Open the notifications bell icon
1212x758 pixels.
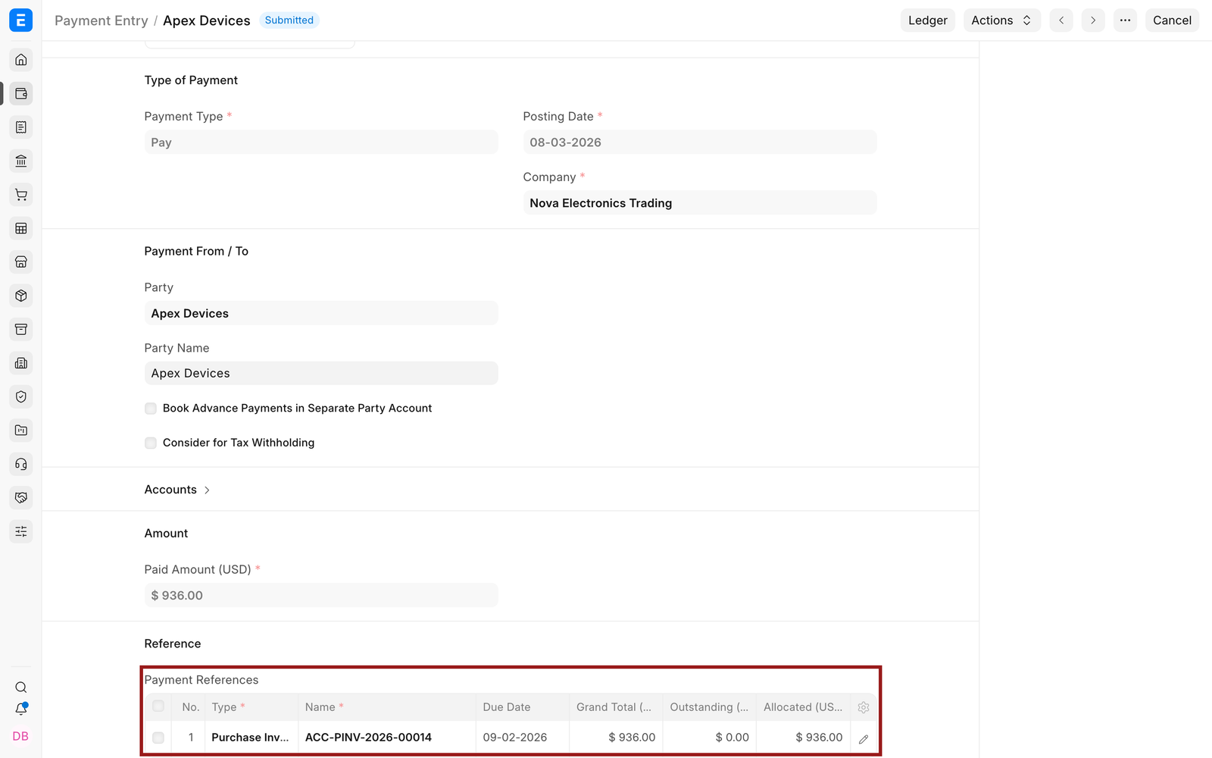coord(21,709)
